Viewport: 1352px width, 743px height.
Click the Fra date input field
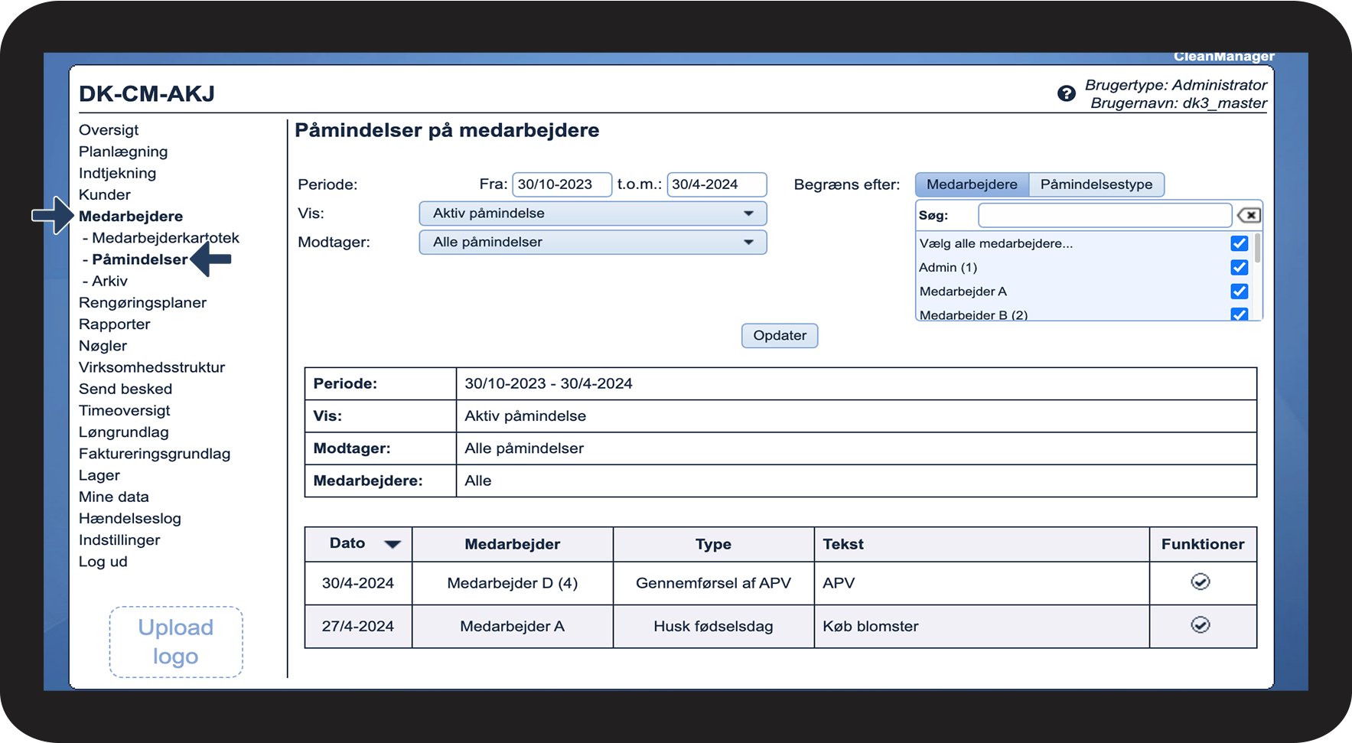[561, 184]
